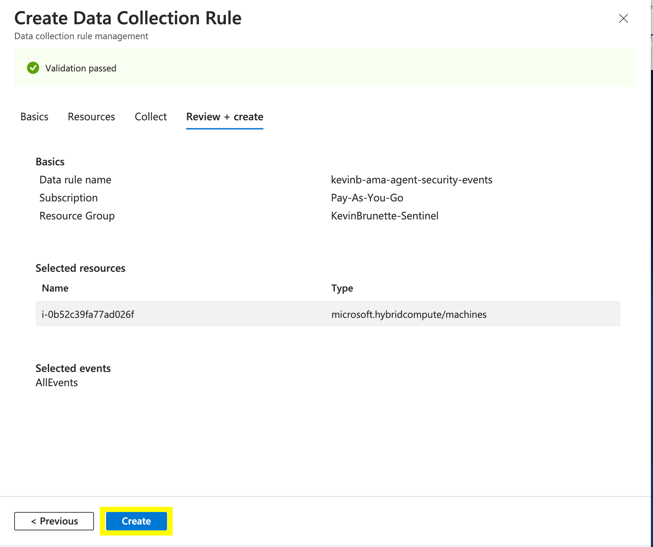
Task: Click the Pay-As-You-Go subscription value
Action: coord(367,198)
